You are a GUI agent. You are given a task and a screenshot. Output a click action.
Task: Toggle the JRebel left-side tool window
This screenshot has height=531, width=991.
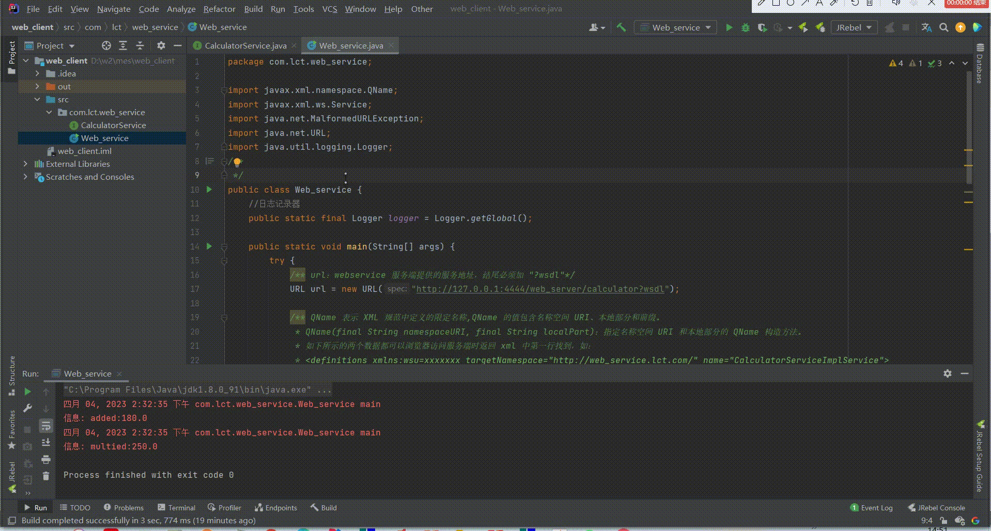click(11, 477)
